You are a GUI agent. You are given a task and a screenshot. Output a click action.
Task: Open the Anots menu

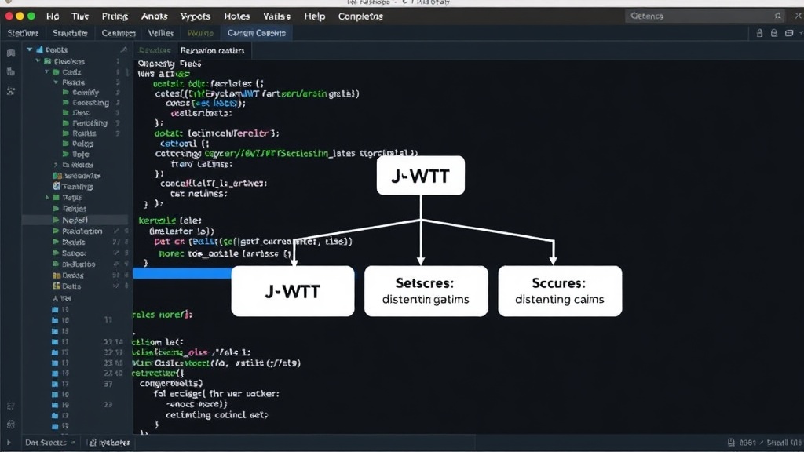click(155, 16)
